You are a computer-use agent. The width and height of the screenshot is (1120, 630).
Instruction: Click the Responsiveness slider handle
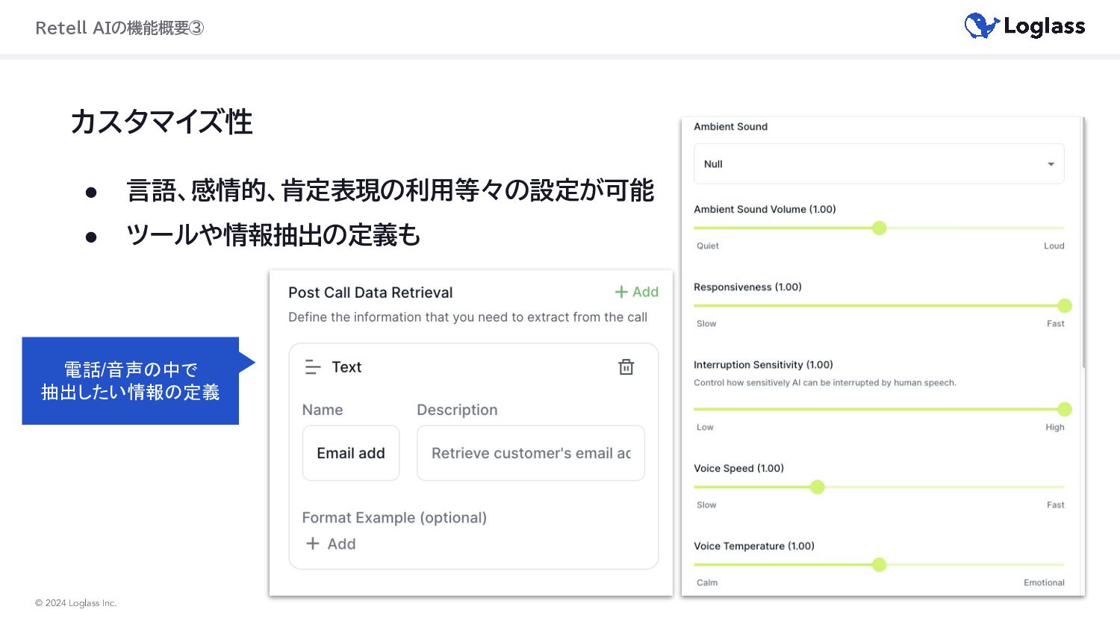pos(1065,306)
